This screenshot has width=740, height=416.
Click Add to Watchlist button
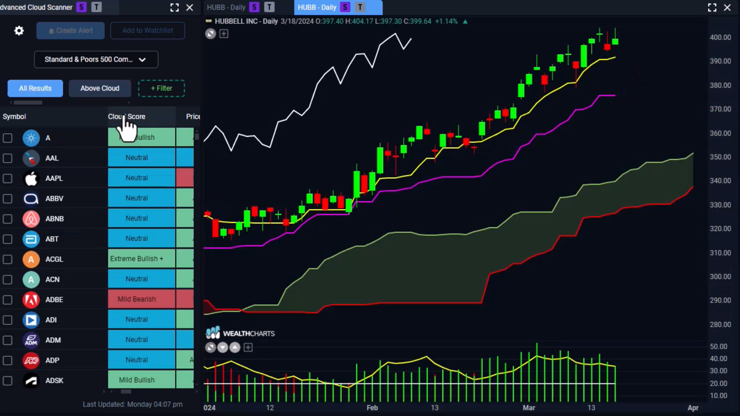point(148,30)
